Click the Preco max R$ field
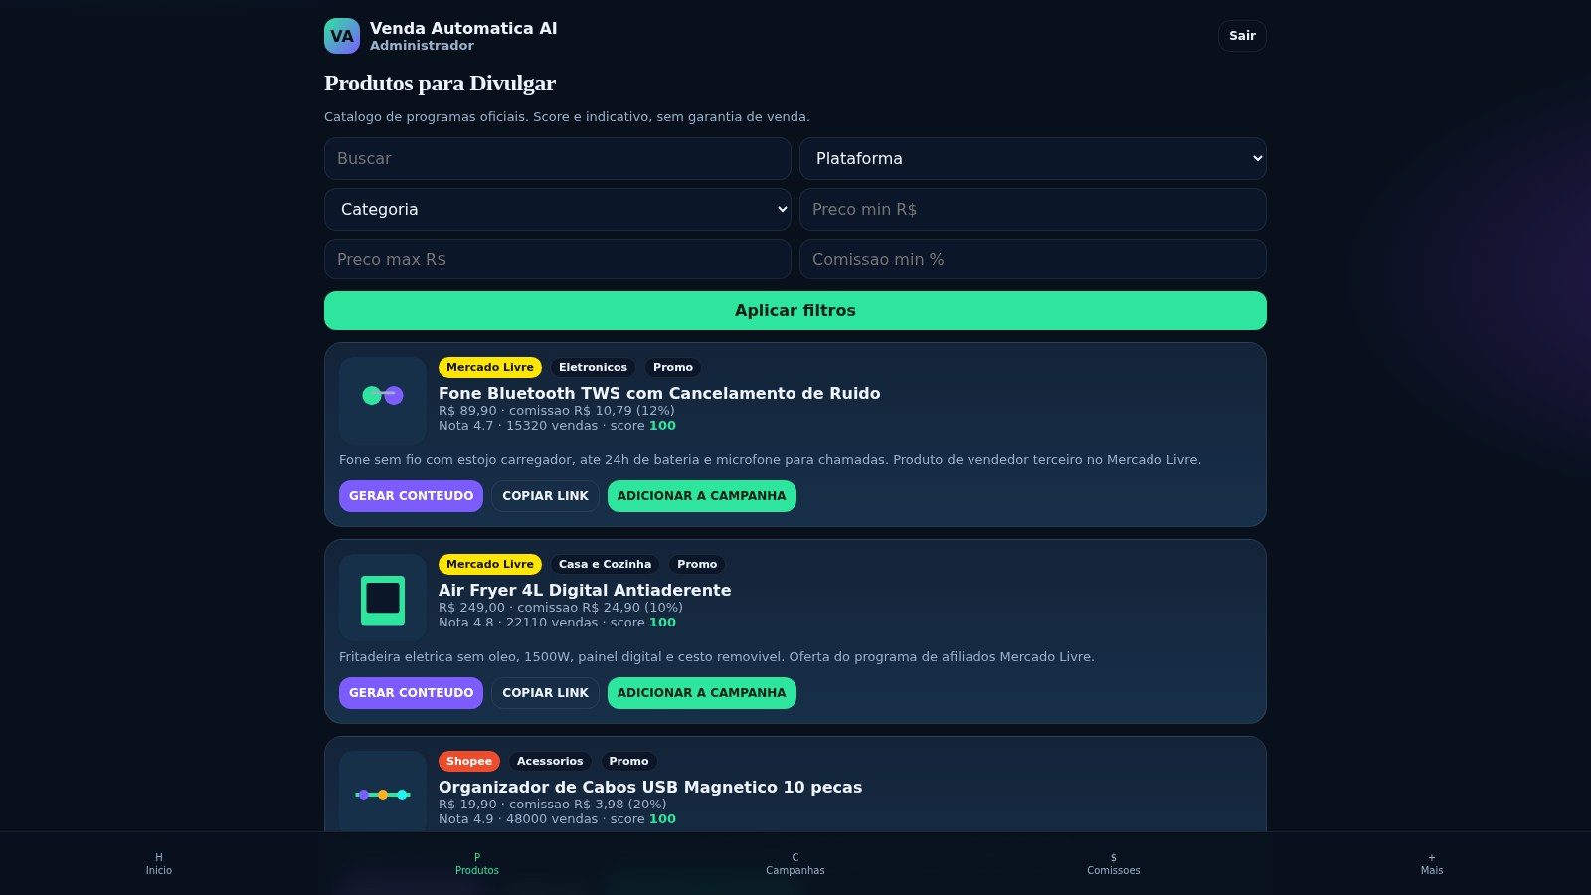The image size is (1591, 895). 558,259
